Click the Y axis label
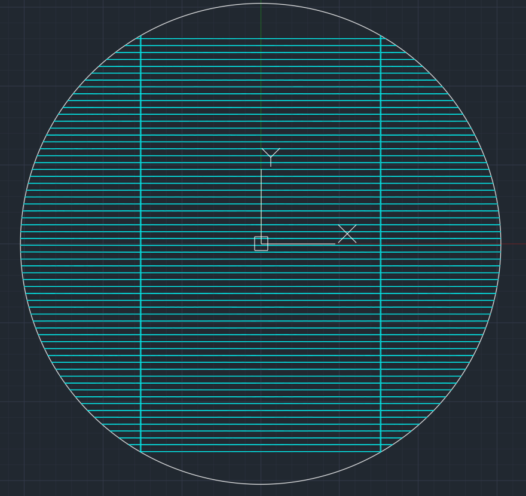Image resolution: width=526 pixels, height=496 pixels. point(271,157)
